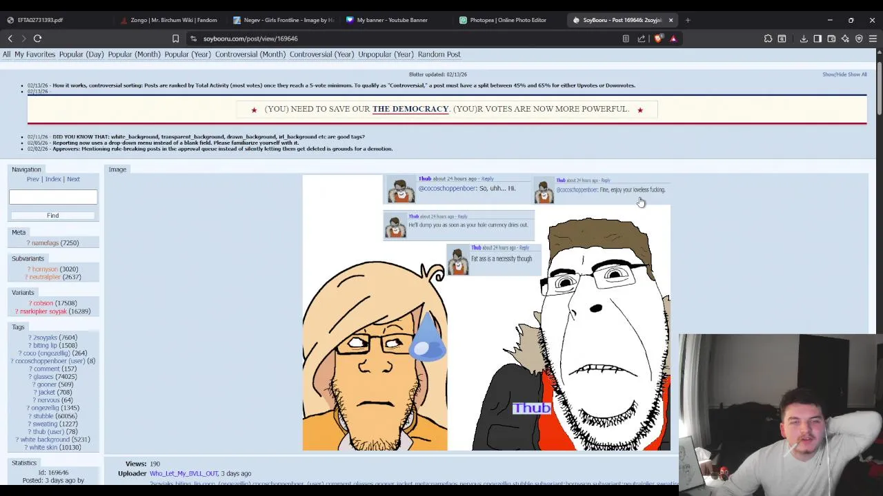Go to Next post link
883x496 pixels.
tap(73, 179)
